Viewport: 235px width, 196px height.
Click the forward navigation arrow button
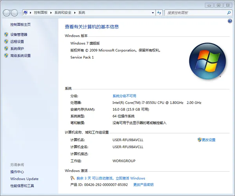(x=14, y=13)
